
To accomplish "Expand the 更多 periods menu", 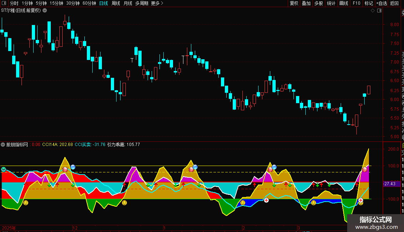I will coord(157,3).
